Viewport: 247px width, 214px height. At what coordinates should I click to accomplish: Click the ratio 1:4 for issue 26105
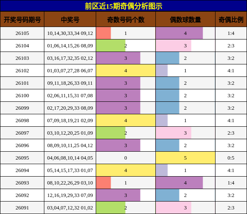pyautogui.click(x=231, y=33)
